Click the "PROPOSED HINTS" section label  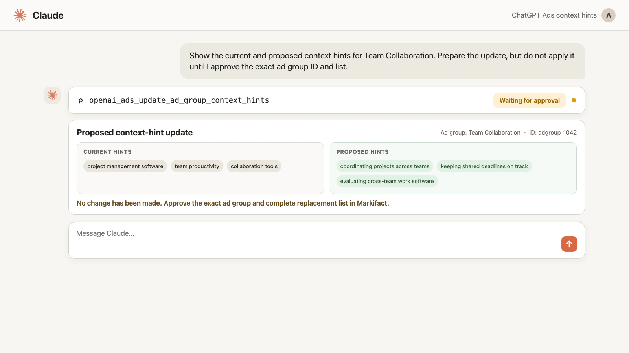[362, 152]
